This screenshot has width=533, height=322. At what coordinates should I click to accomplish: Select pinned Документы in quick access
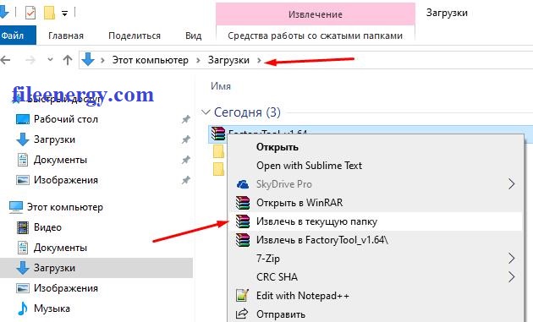click(x=60, y=160)
